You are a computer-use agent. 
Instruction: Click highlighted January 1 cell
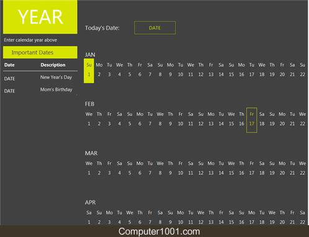89,71
